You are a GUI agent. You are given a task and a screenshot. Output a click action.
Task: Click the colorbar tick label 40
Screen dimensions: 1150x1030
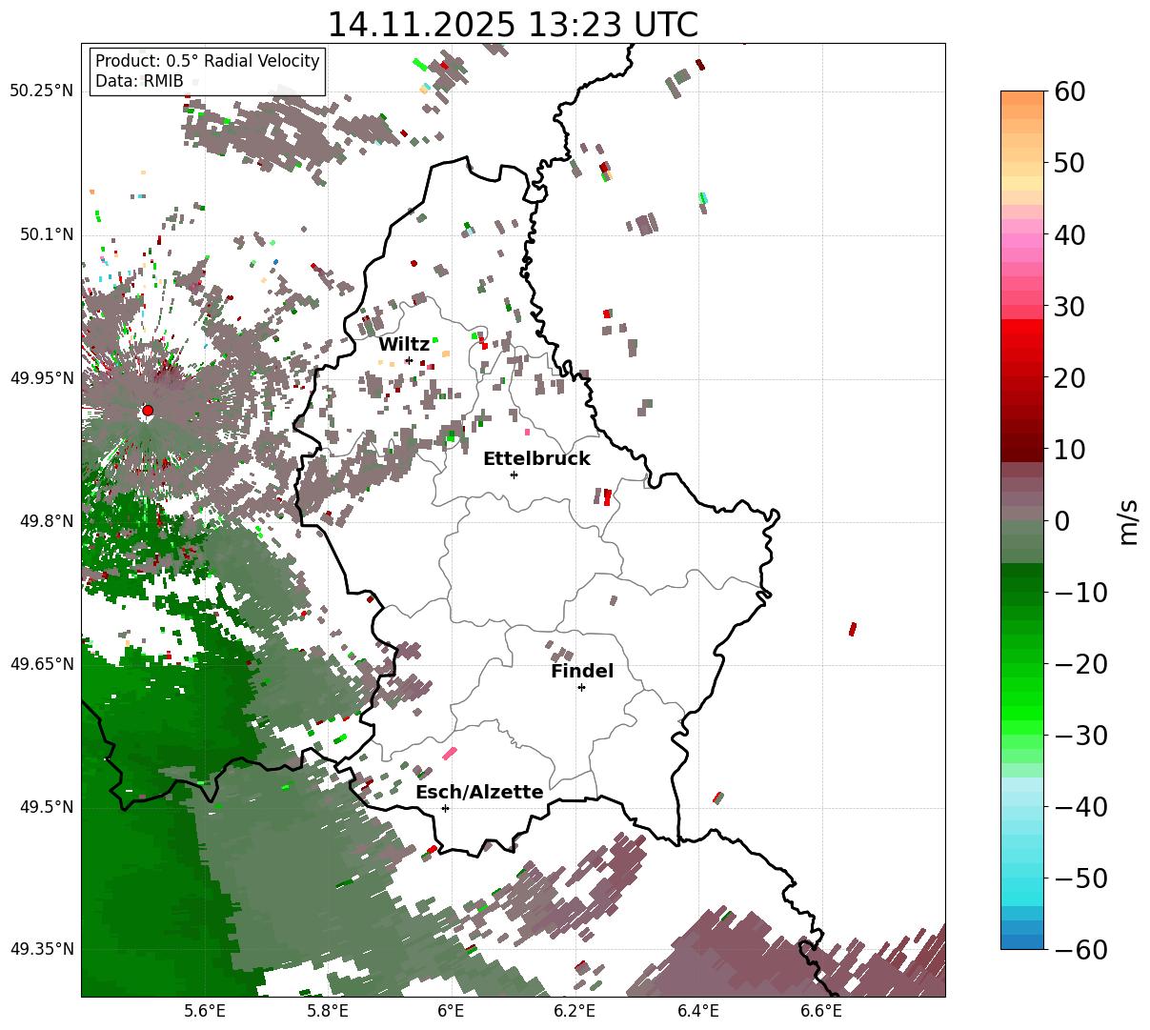tap(1068, 234)
